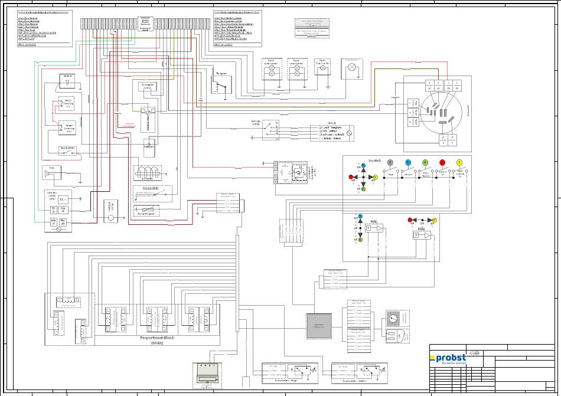Click the top-left legend text box
561x396 pixels.
[x=45, y=28]
